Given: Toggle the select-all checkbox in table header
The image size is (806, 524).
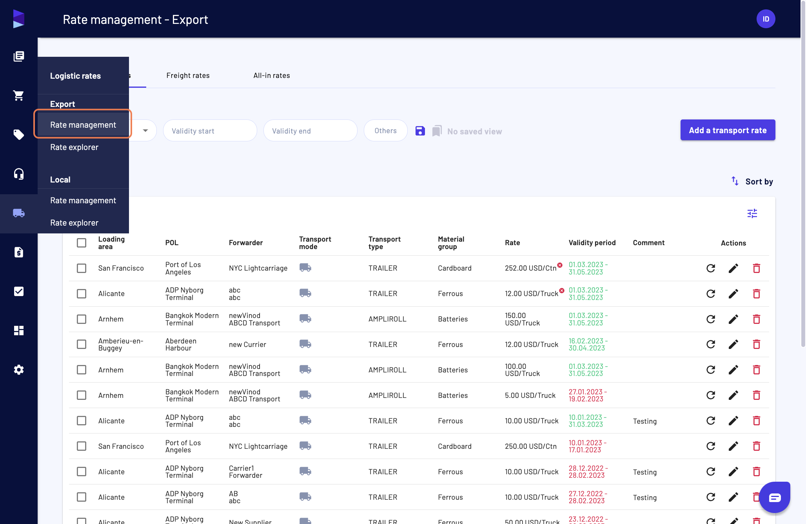Looking at the screenshot, I should (82, 243).
